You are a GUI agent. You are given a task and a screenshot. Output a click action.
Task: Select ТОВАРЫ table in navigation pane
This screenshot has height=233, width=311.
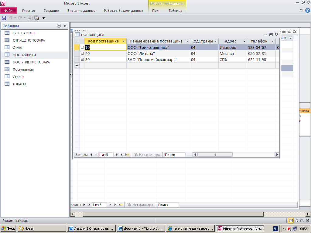(35, 84)
